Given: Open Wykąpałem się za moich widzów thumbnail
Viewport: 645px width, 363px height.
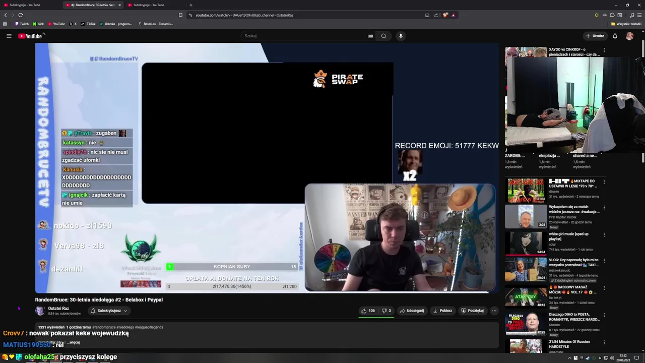Looking at the screenshot, I should click(x=526, y=217).
